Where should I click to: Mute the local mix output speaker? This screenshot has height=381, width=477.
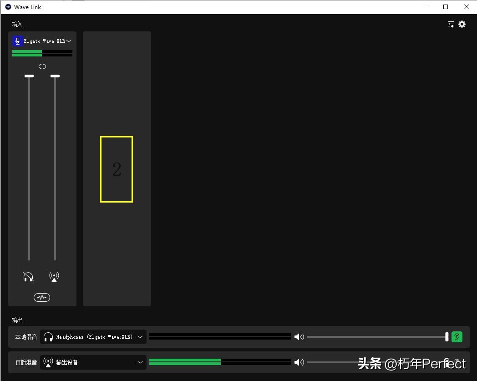pyautogui.click(x=299, y=336)
